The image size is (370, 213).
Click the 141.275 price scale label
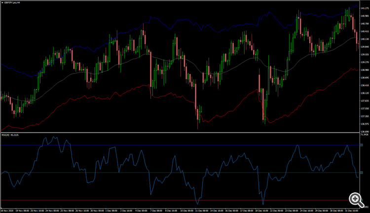[365, 8]
